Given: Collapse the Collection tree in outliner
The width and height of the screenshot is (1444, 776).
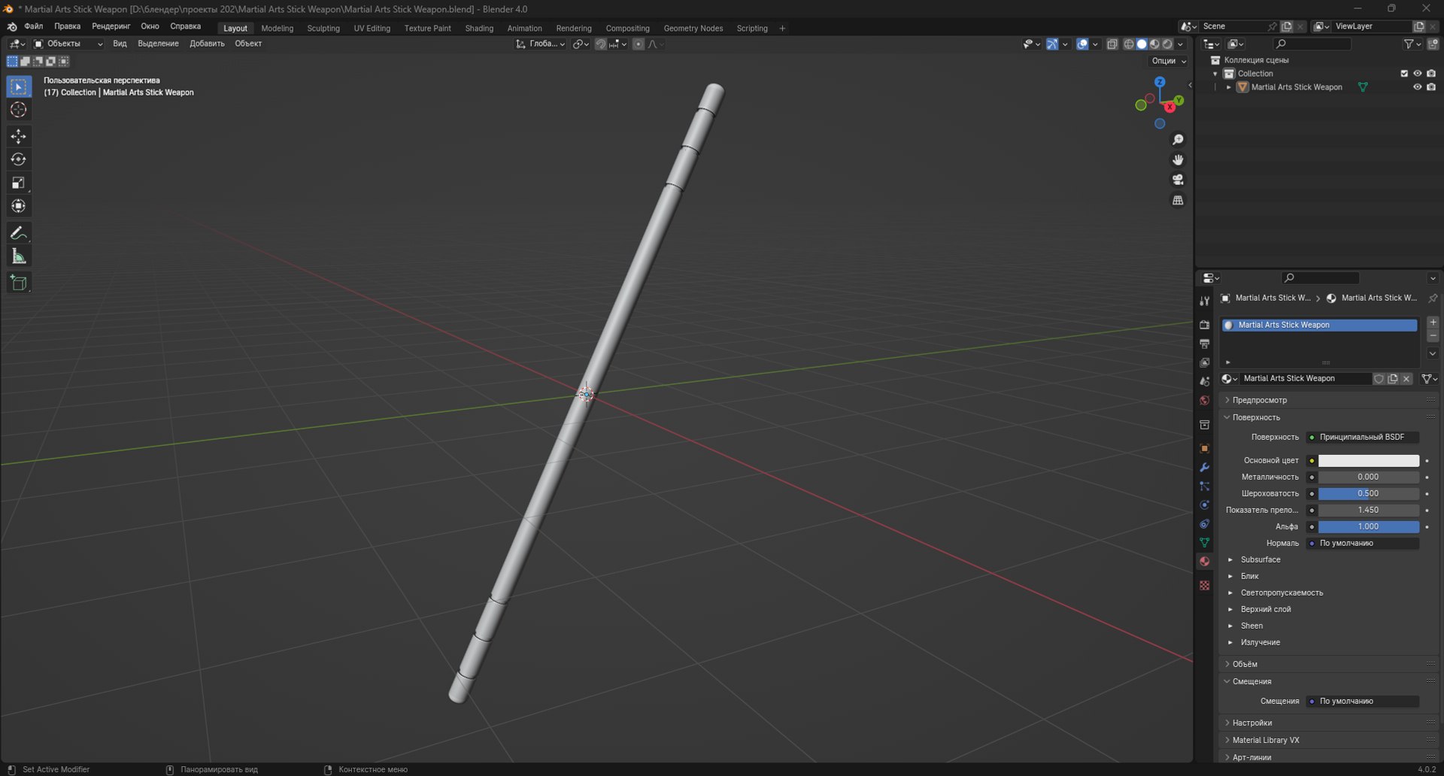Looking at the screenshot, I should pyautogui.click(x=1215, y=74).
